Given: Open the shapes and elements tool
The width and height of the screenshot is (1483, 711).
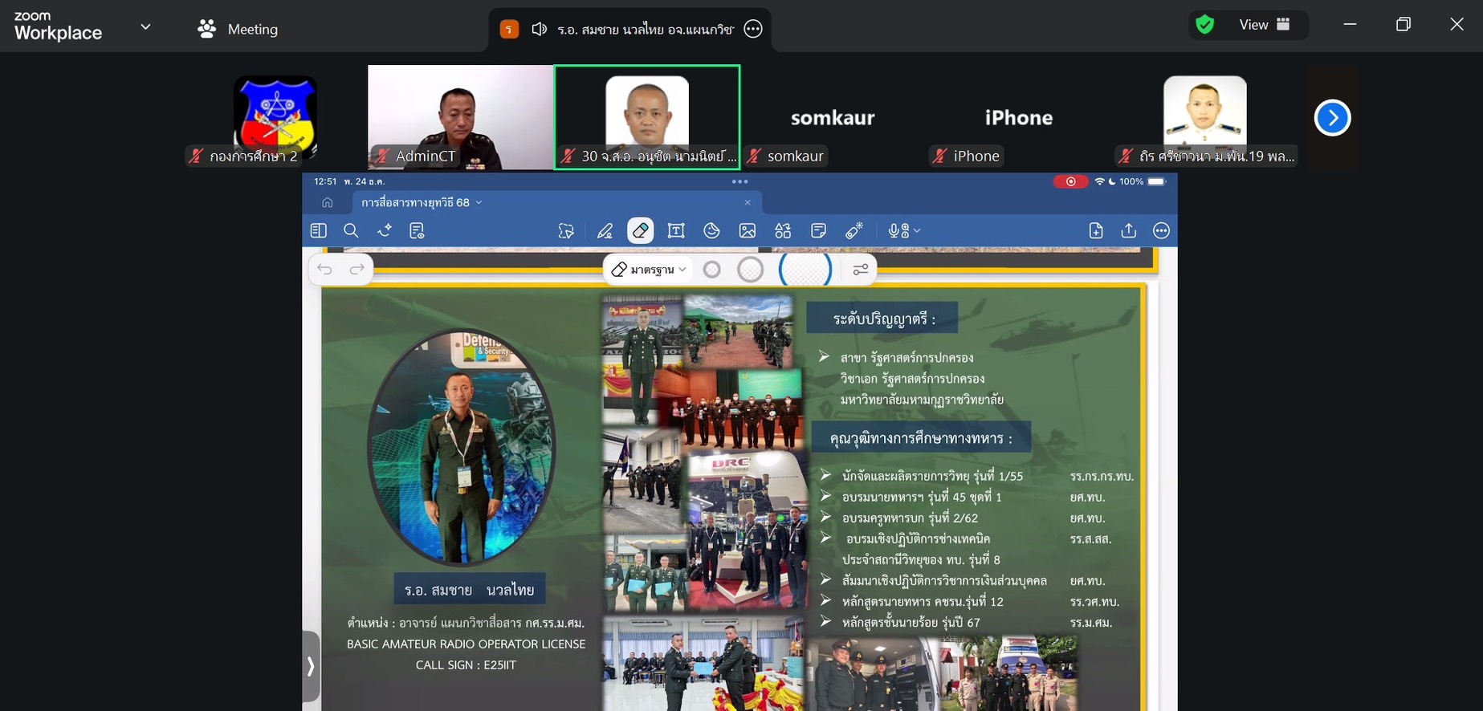Looking at the screenshot, I should [783, 231].
